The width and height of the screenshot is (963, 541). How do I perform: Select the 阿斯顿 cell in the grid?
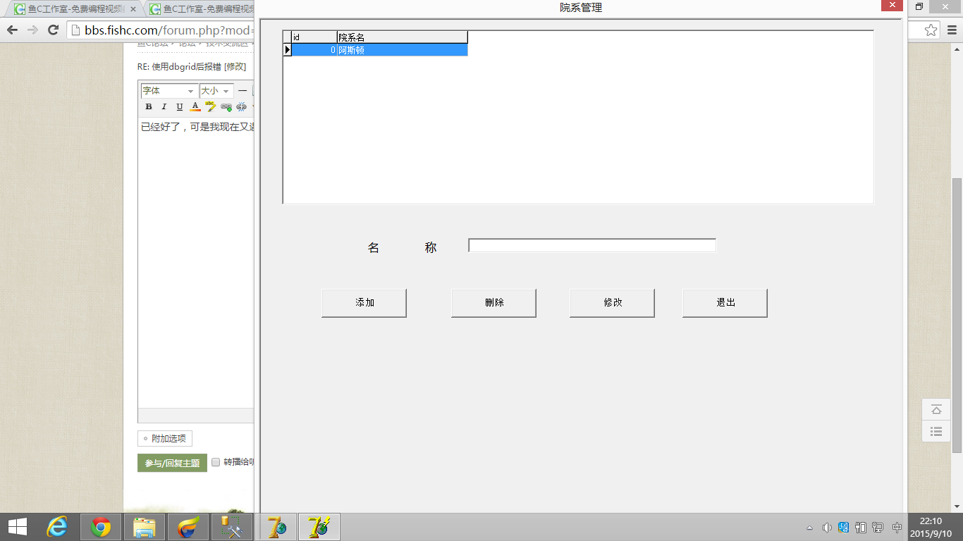tap(402, 50)
